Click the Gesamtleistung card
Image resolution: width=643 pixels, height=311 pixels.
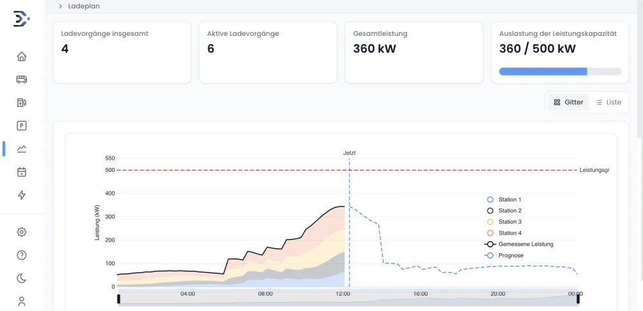414,53
